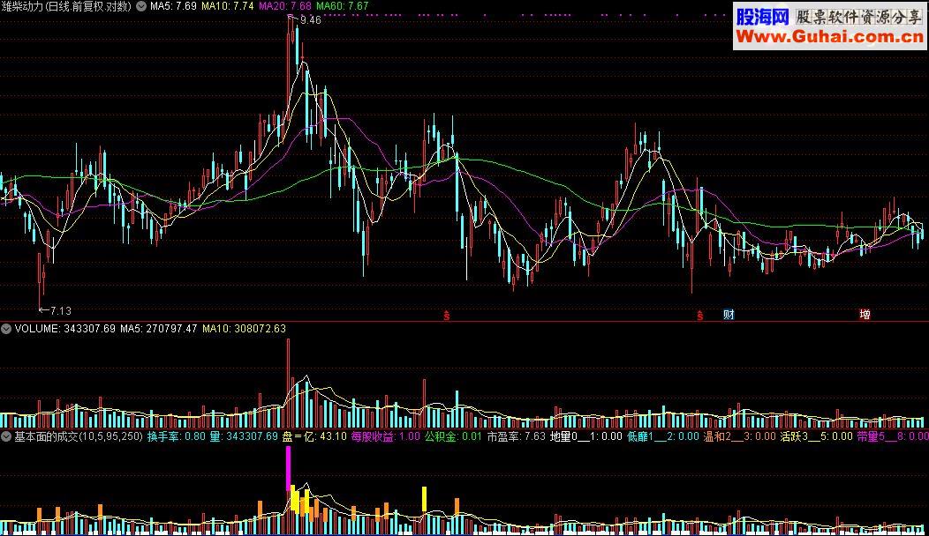Open the 基本面的成交 indicator dropdown arrow
This screenshot has height=536, width=929.
(x=6, y=436)
